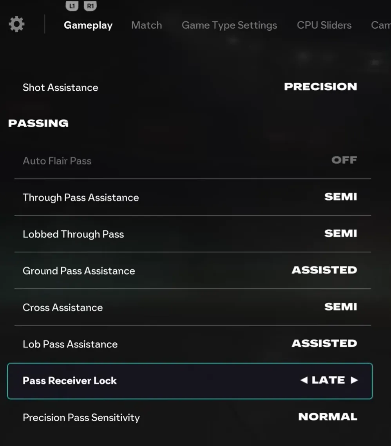Change Lob Pass Assistance ASSISTED value
Screen dimensions: 391x446
pos(324,344)
